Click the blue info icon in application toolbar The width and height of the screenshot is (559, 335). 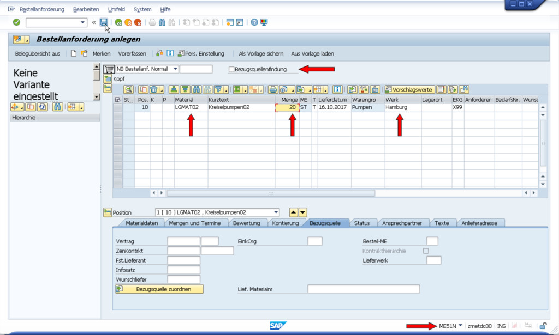coord(170,53)
